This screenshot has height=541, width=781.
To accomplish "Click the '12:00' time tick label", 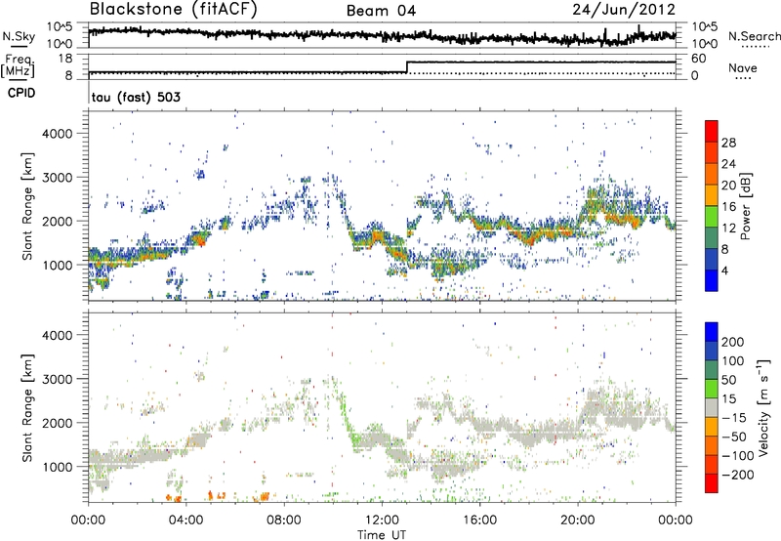I will 382,520.
